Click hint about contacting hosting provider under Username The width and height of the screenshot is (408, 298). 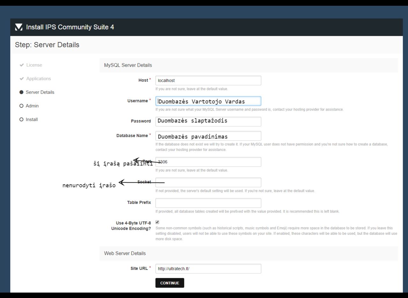click(x=249, y=109)
